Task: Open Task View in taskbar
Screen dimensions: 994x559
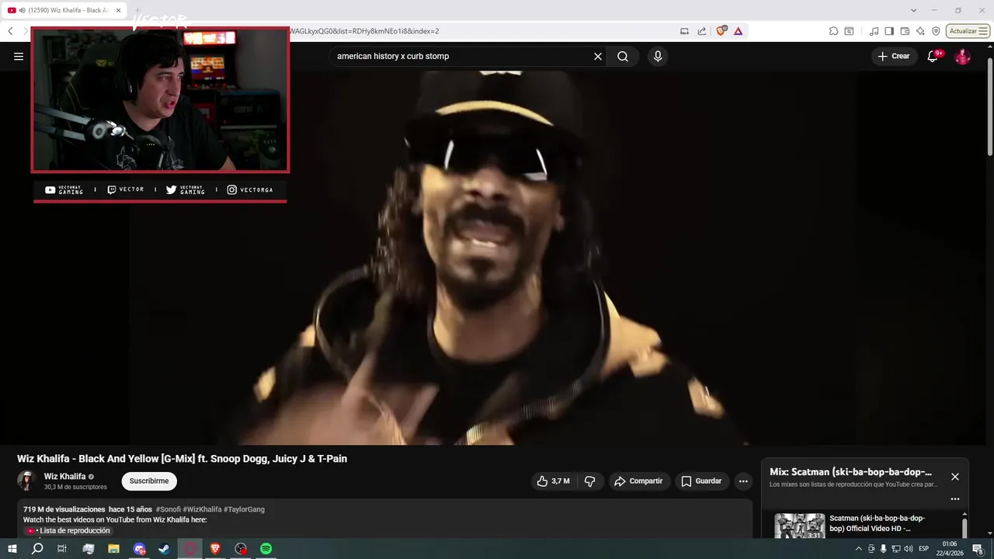Action: [62, 549]
